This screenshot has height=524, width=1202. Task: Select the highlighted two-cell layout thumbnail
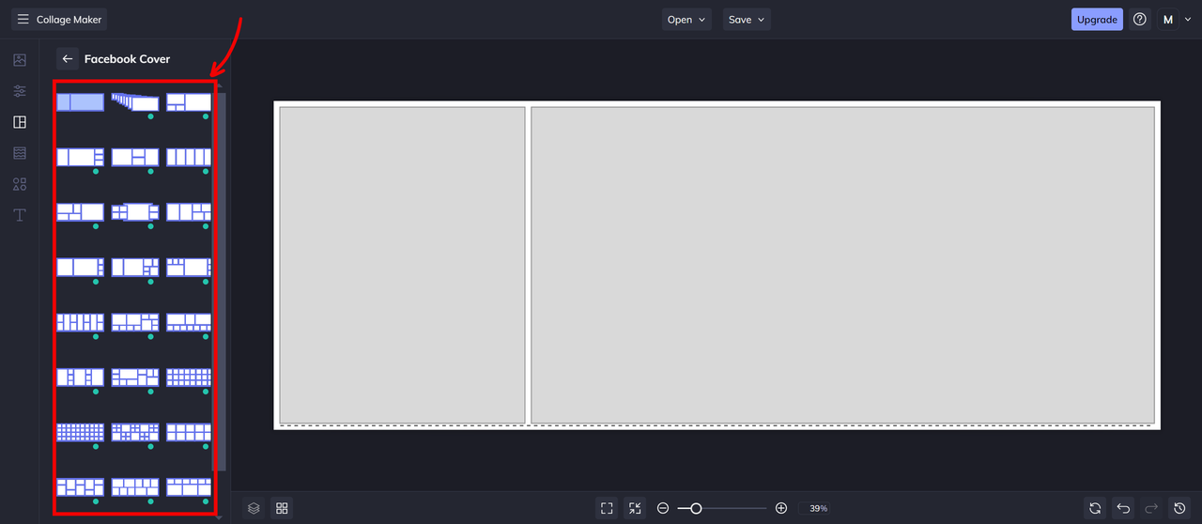[80, 102]
